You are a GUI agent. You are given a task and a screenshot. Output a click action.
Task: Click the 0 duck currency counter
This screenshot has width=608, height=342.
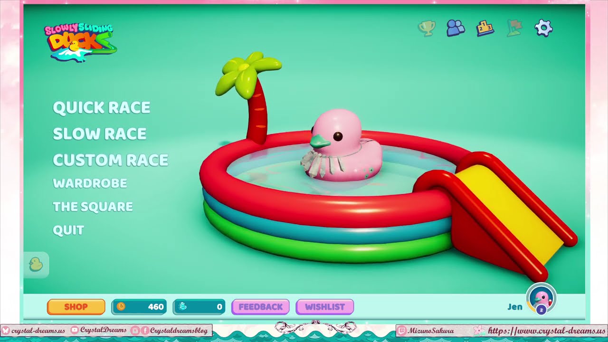(x=199, y=307)
